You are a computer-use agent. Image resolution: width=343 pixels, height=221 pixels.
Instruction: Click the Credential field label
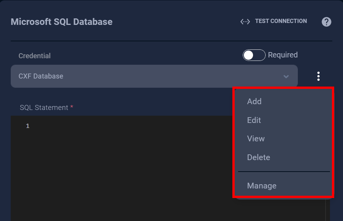coord(34,56)
